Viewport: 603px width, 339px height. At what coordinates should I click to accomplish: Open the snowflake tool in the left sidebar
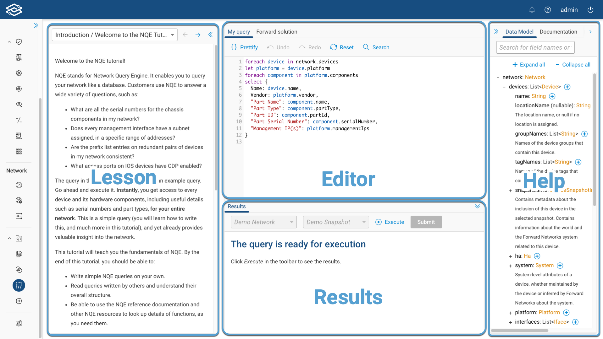click(19, 73)
